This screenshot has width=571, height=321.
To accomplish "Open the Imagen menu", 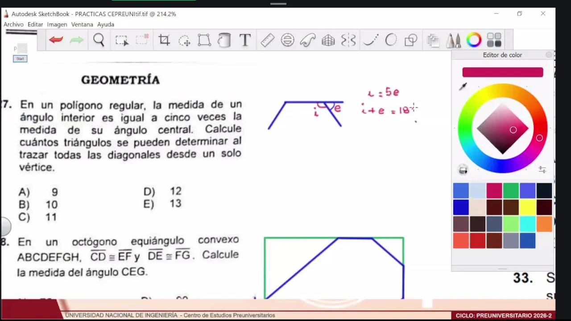I will coord(57,25).
